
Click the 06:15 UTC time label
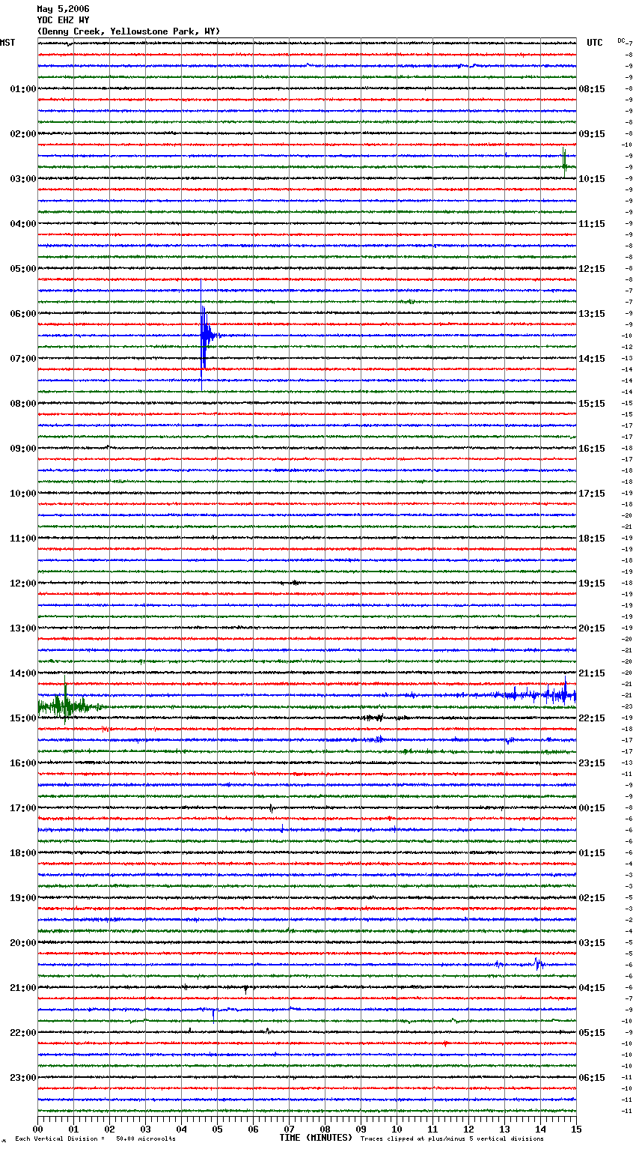(x=592, y=1078)
